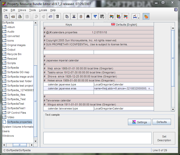
Task: Click the Redo arrow icon
Action: (43, 17)
